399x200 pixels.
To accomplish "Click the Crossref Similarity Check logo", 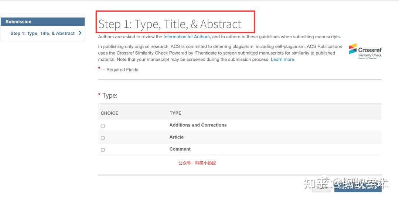I will pyautogui.click(x=365, y=51).
